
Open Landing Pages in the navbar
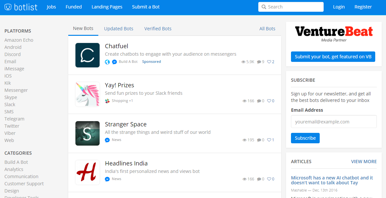pyautogui.click(x=107, y=7)
